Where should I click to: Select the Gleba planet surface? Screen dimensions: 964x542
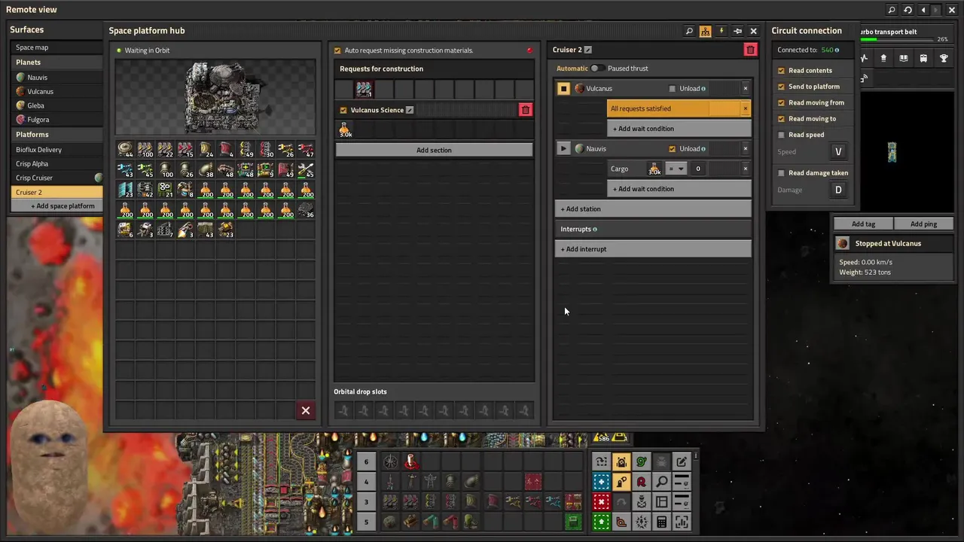(57, 105)
